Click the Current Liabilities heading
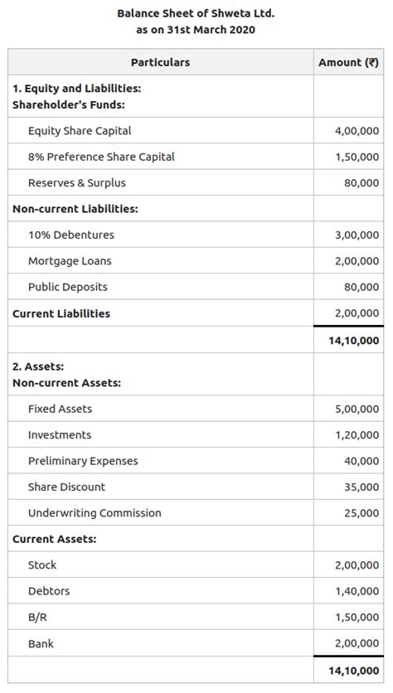This screenshot has width=393, height=693. (x=61, y=313)
